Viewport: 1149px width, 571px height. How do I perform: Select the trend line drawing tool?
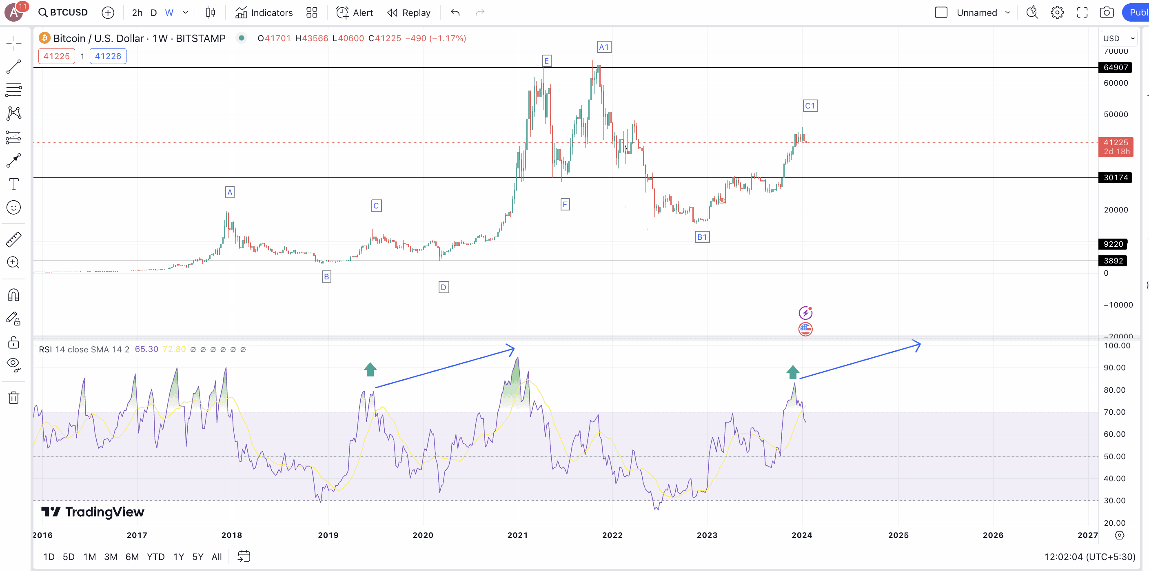click(x=13, y=67)
